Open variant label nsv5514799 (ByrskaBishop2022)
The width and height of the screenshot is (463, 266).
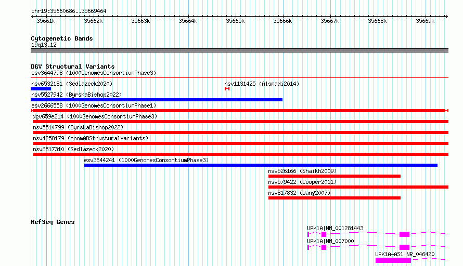click(78, 127)
